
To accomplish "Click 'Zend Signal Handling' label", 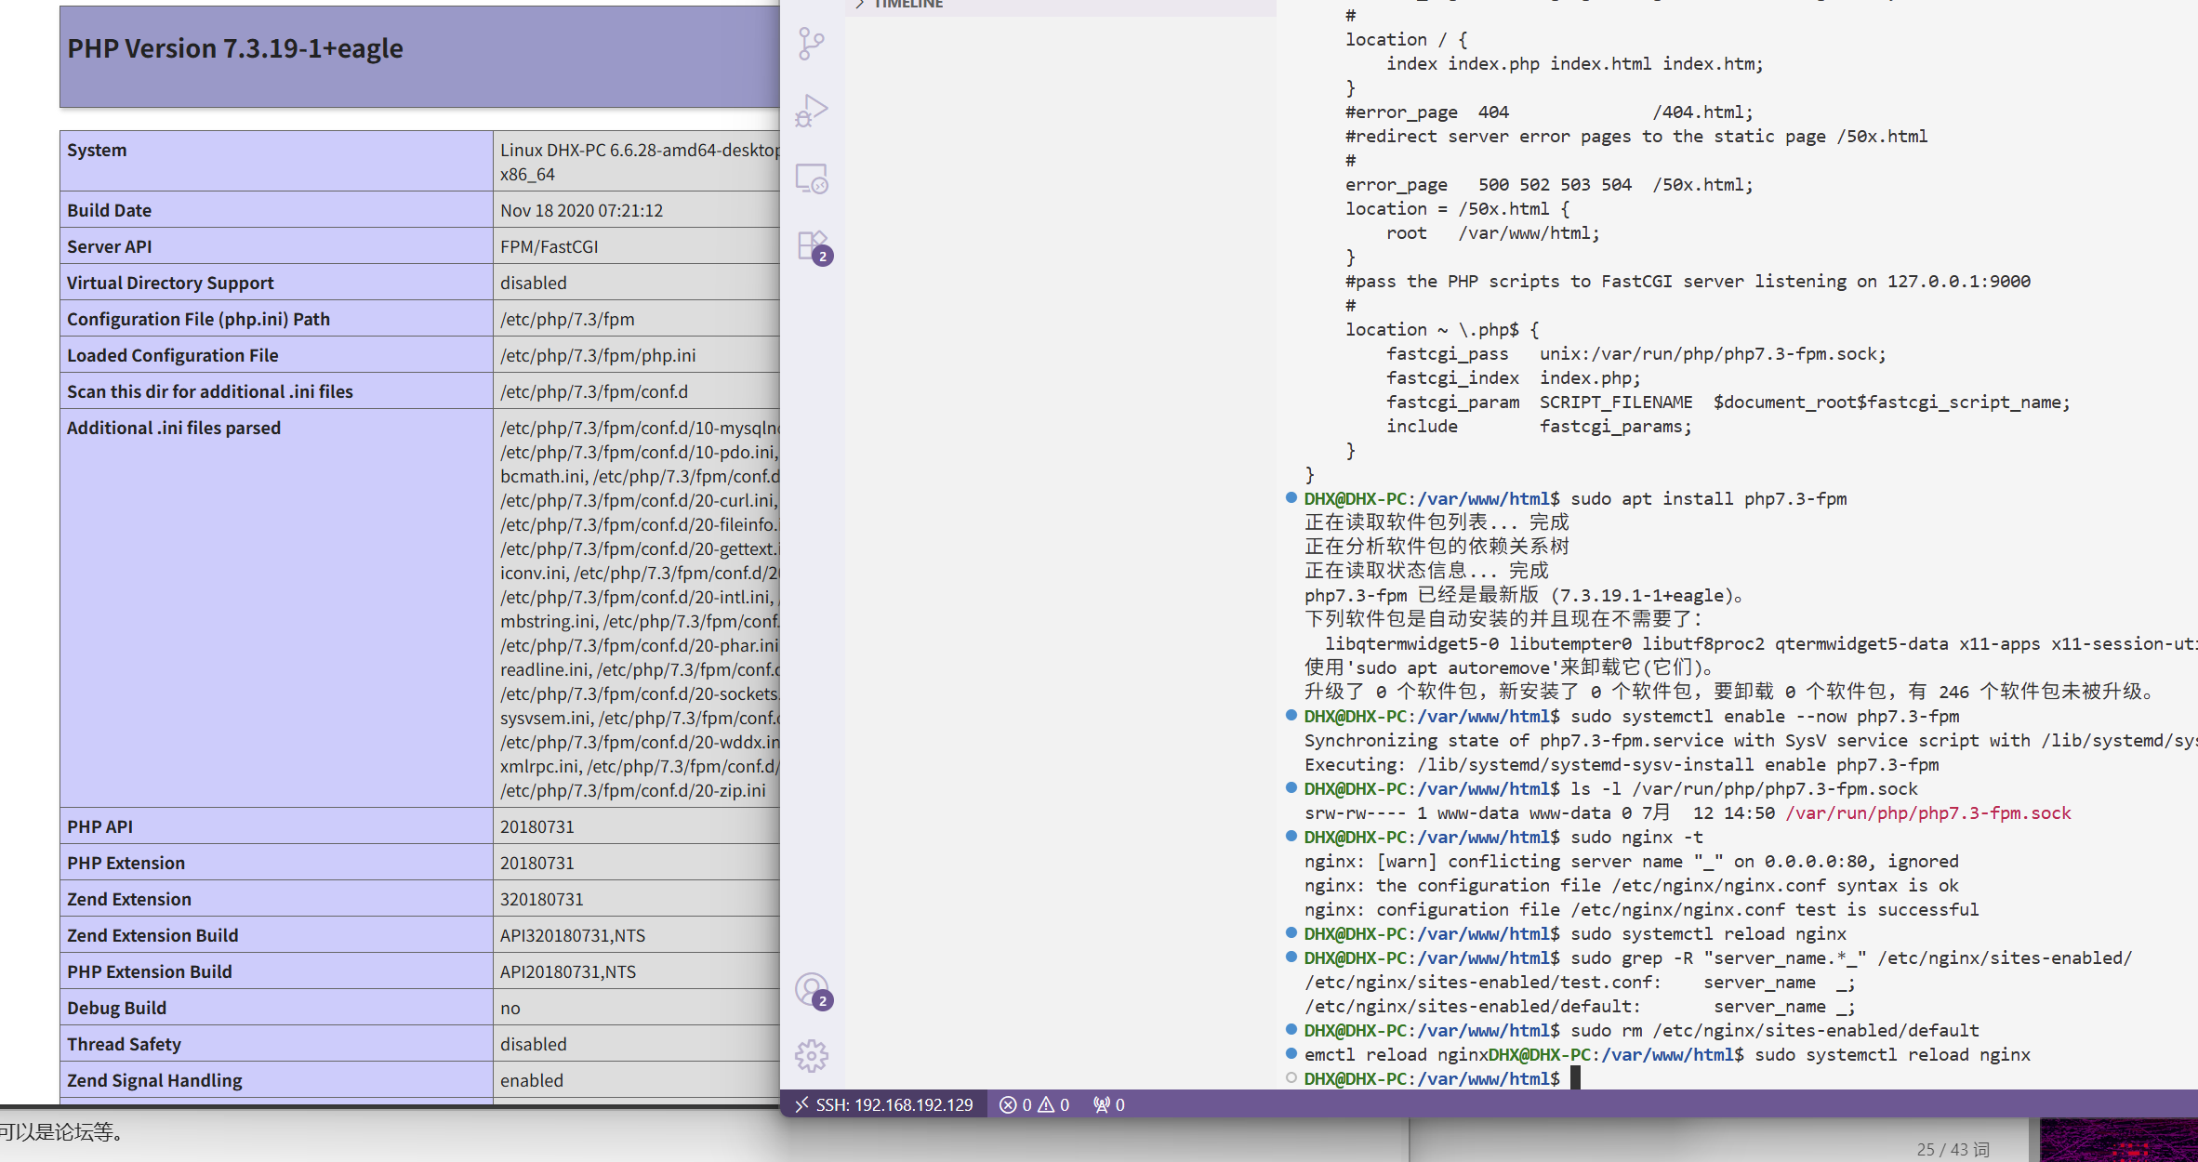I will 154,1080.
